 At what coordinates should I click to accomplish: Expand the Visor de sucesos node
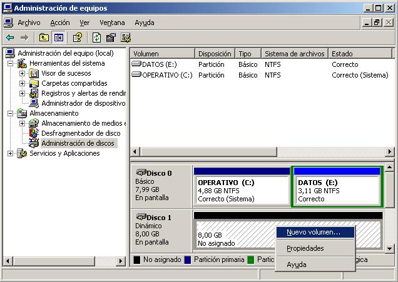click(x=22, y=73)
